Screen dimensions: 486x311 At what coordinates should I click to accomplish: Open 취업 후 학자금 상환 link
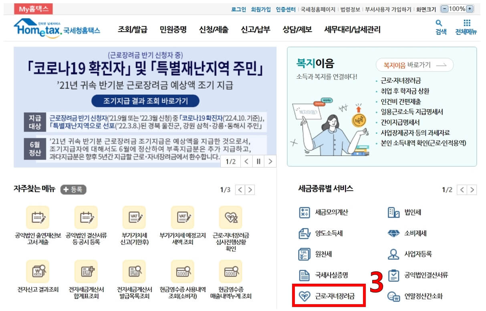click(x=405, y=91)
